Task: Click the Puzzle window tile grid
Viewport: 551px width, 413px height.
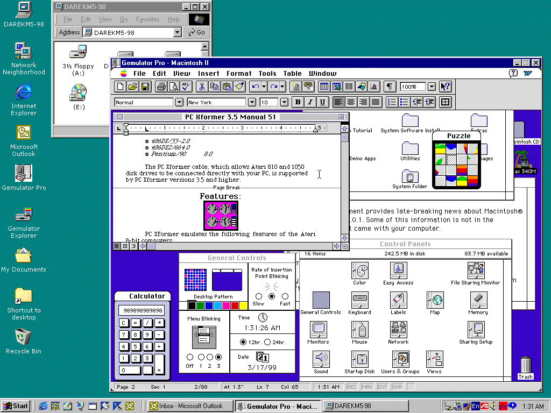Action: (457, 165)
